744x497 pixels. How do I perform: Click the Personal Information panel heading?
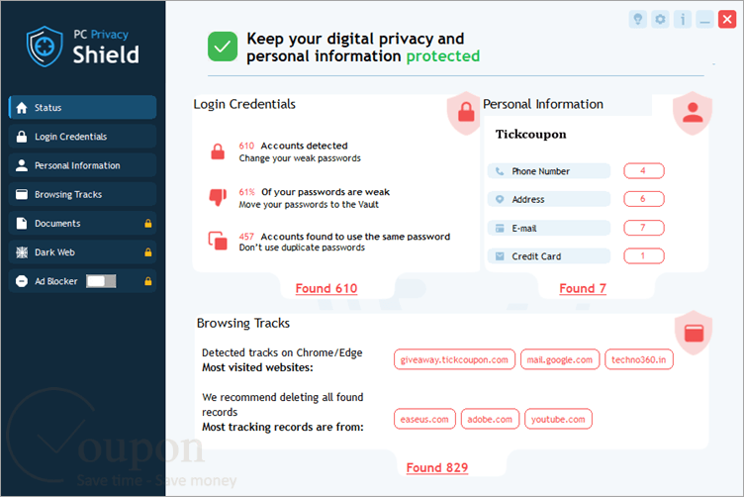(543, 104)
